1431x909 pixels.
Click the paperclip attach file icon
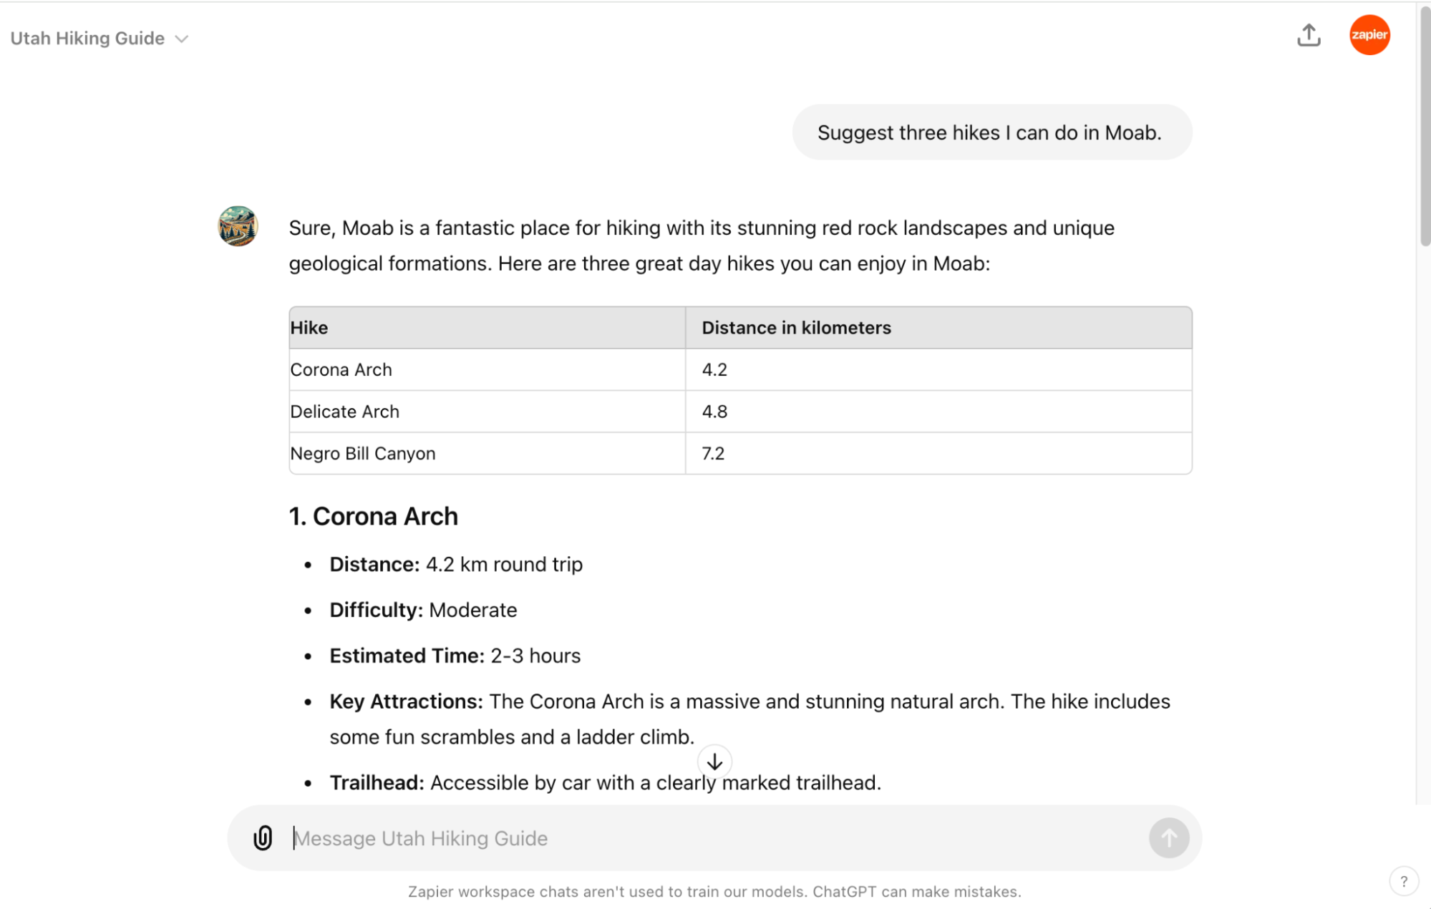coord(263,837)
